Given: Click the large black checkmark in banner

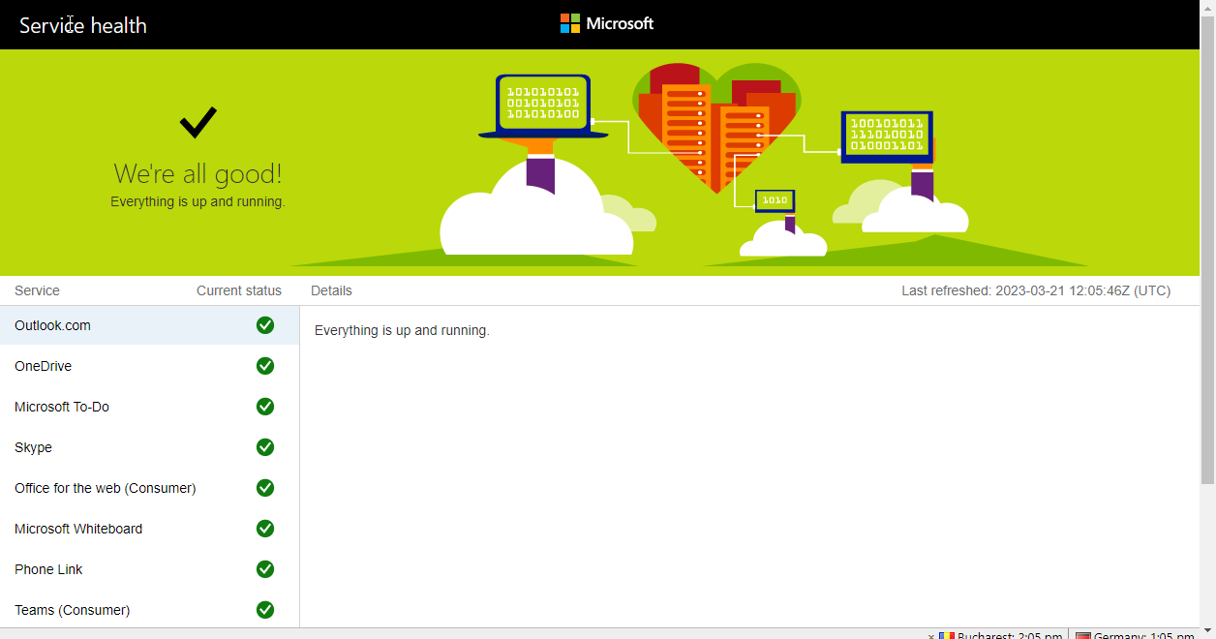Looking at the screenshot, I should (x=198, y=123).
